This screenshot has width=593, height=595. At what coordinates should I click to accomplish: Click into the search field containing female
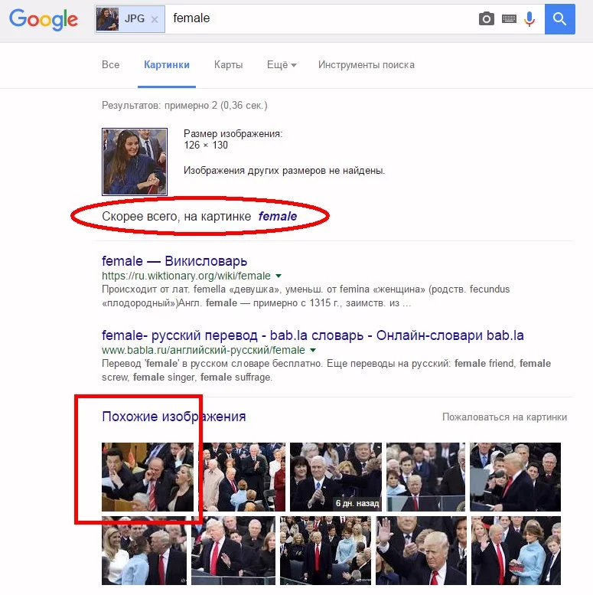click(321, 18)
